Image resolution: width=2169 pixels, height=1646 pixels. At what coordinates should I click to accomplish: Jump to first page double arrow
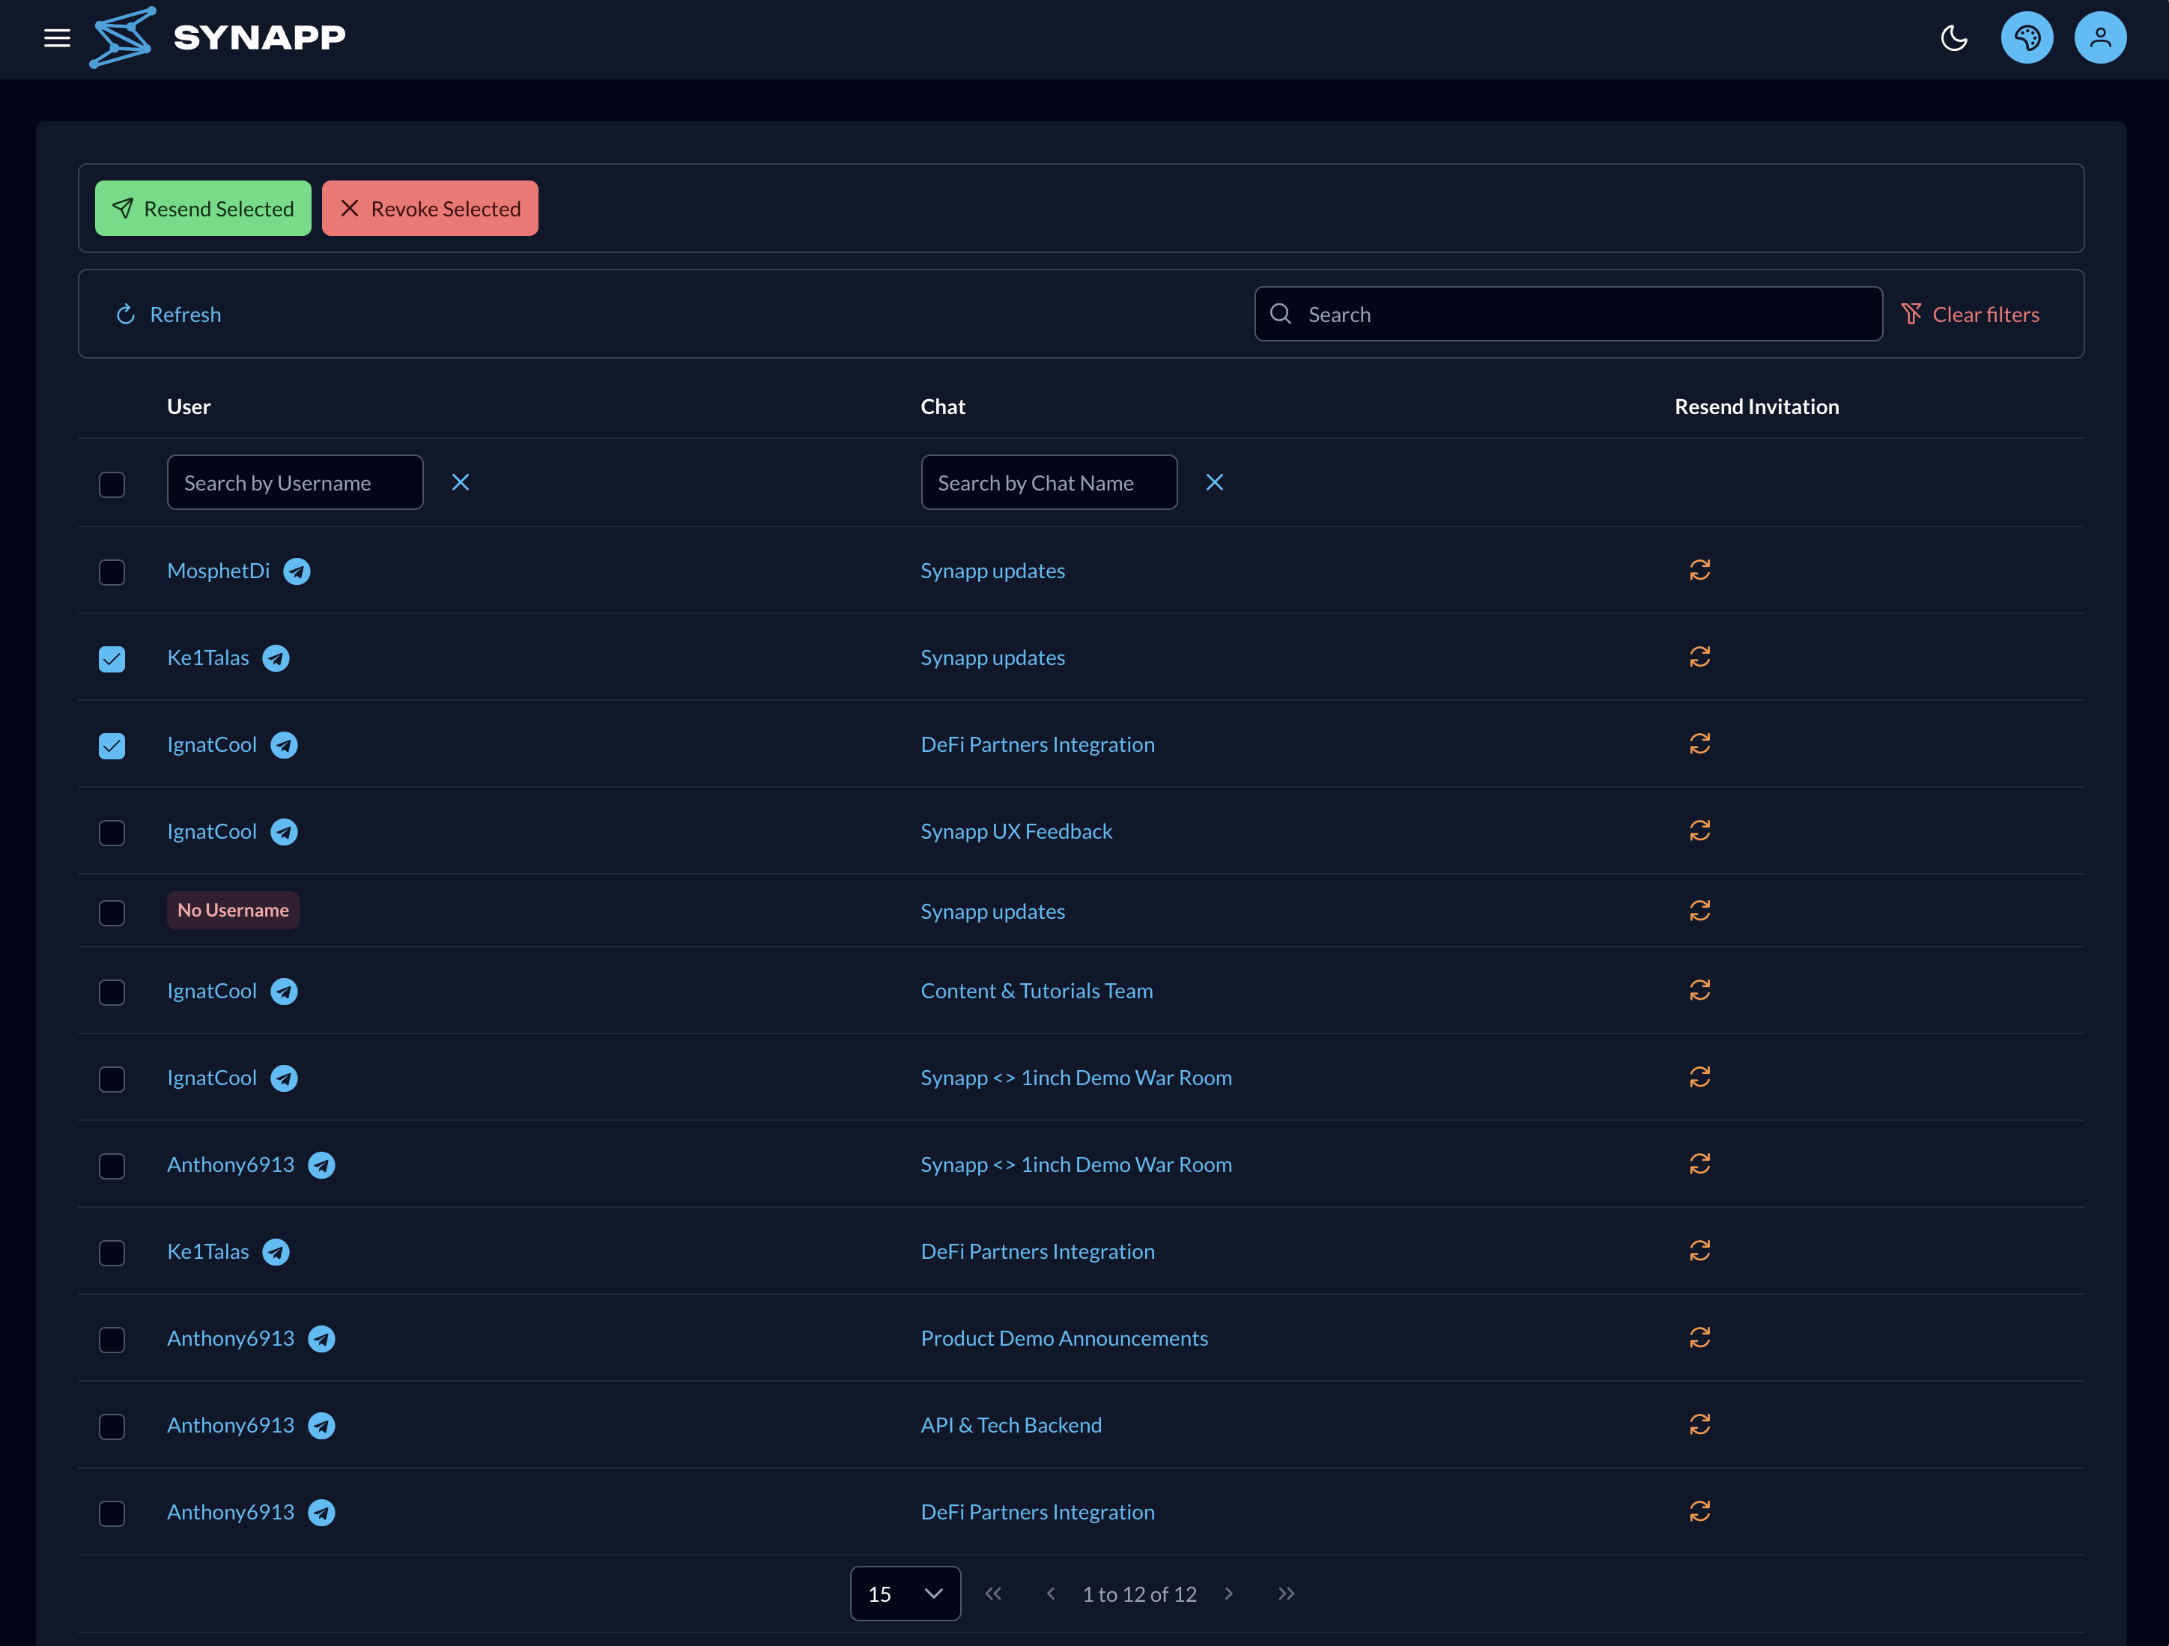click(993, 1594)
